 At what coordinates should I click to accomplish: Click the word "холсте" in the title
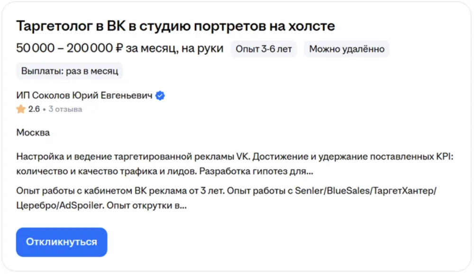tap(314, 26)
